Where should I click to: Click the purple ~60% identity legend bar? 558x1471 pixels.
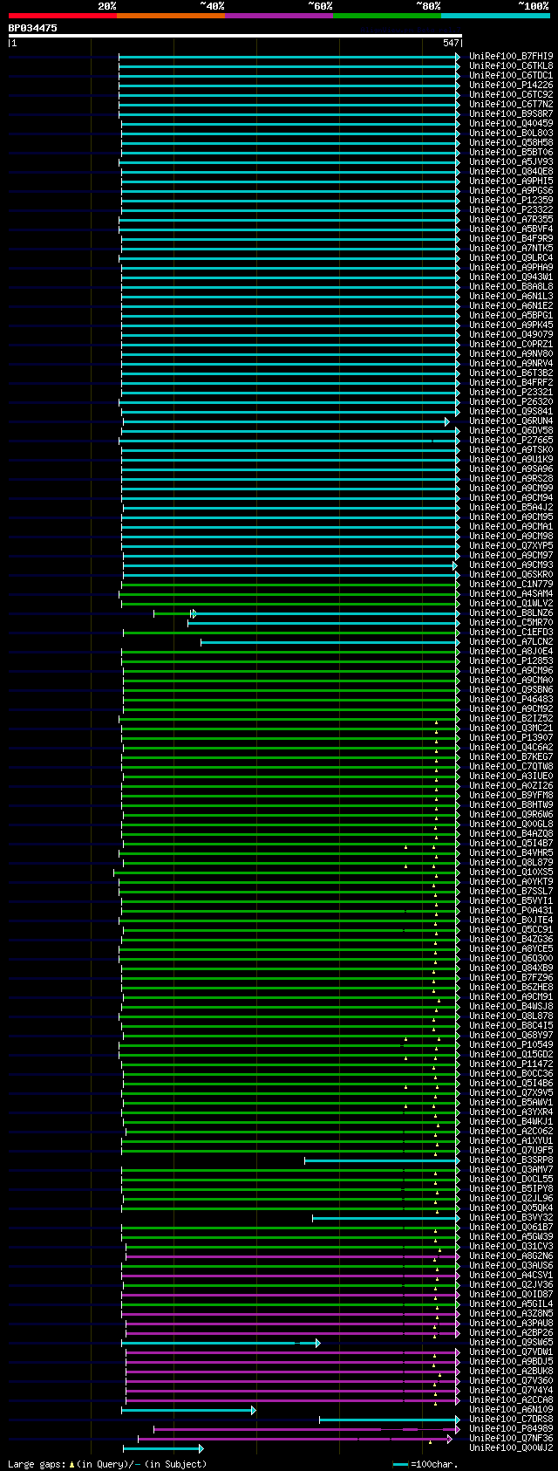pos(278,16)
